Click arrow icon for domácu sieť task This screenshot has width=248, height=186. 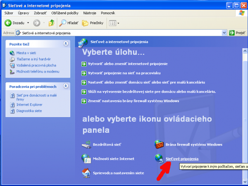(x=84, y=83)
